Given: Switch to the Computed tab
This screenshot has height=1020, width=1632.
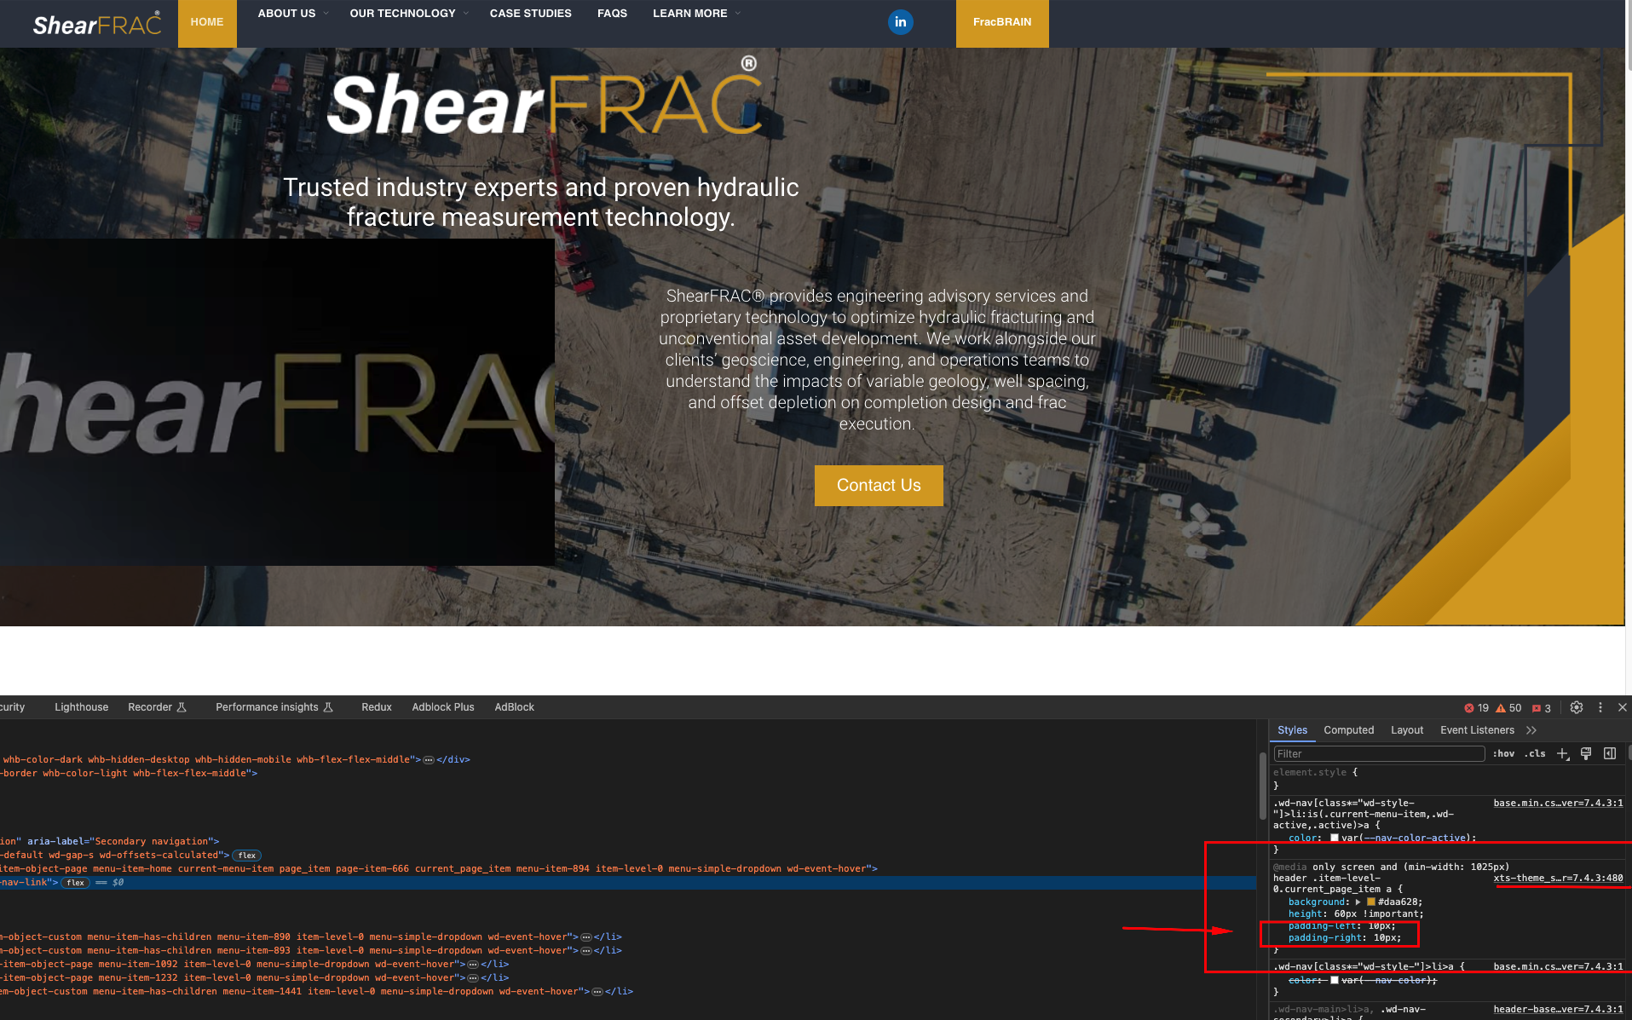Looking at the screenshot, I should click(1348, 730).
